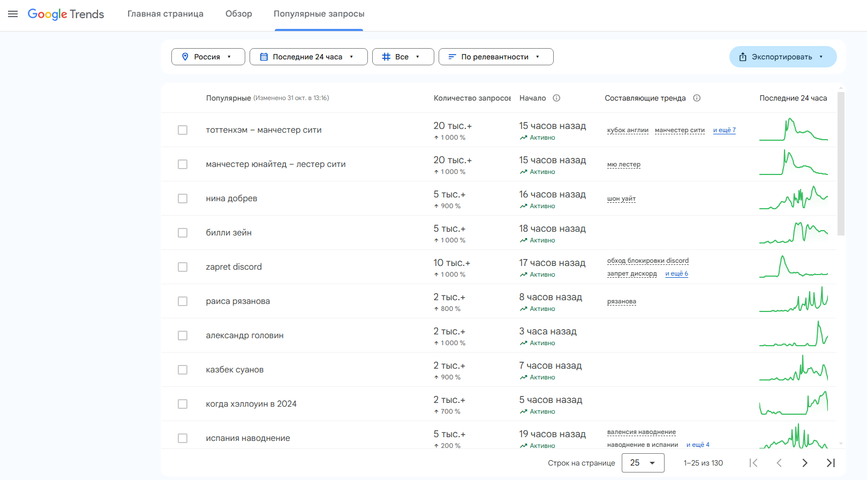Click the мю лестер related link
Viewport: 867px width, 480px height.
coord(624,164)
